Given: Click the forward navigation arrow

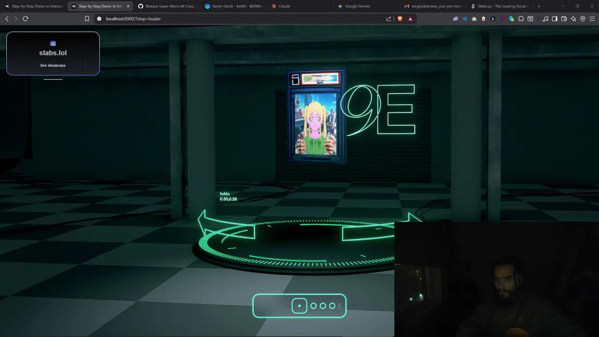Looking at the screenshot, I should tap(16, 19).
